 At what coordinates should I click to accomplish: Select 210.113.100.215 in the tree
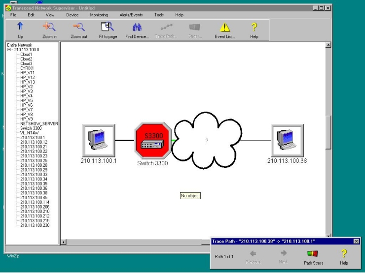pos(35,220)
